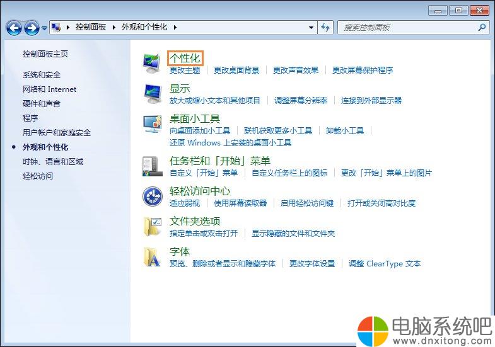The image size is (495, 347).
Task: Click 更改「开始」菜单上的图片 link
Action: [x=387, y=173]
